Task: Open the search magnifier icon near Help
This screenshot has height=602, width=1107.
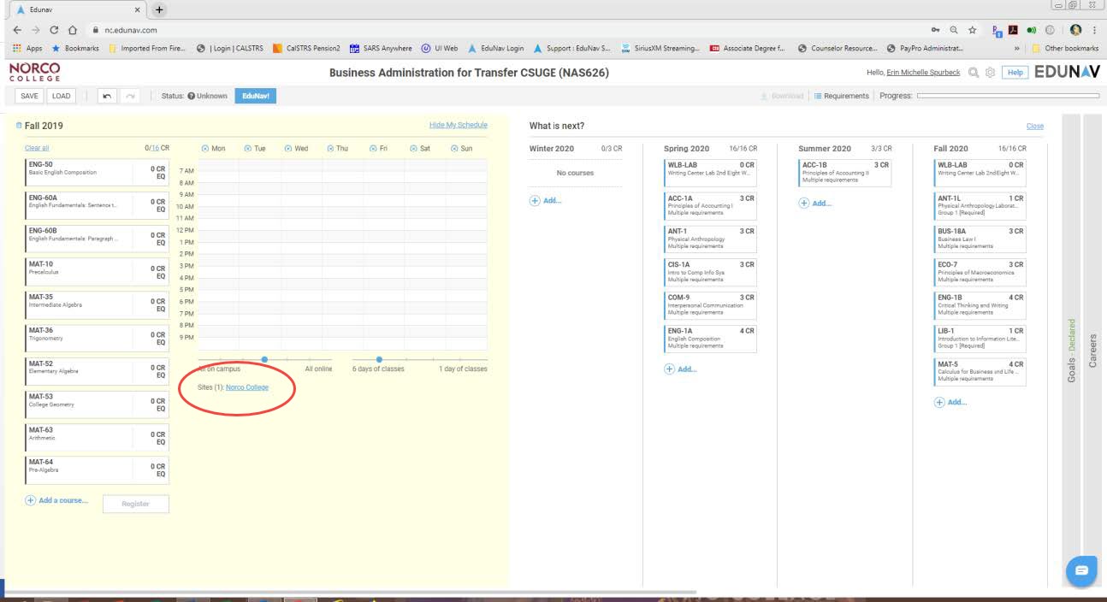Action: 974,73
